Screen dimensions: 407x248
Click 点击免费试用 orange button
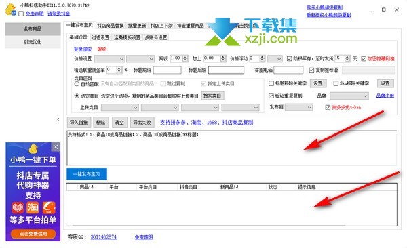(x=33, y=234)
